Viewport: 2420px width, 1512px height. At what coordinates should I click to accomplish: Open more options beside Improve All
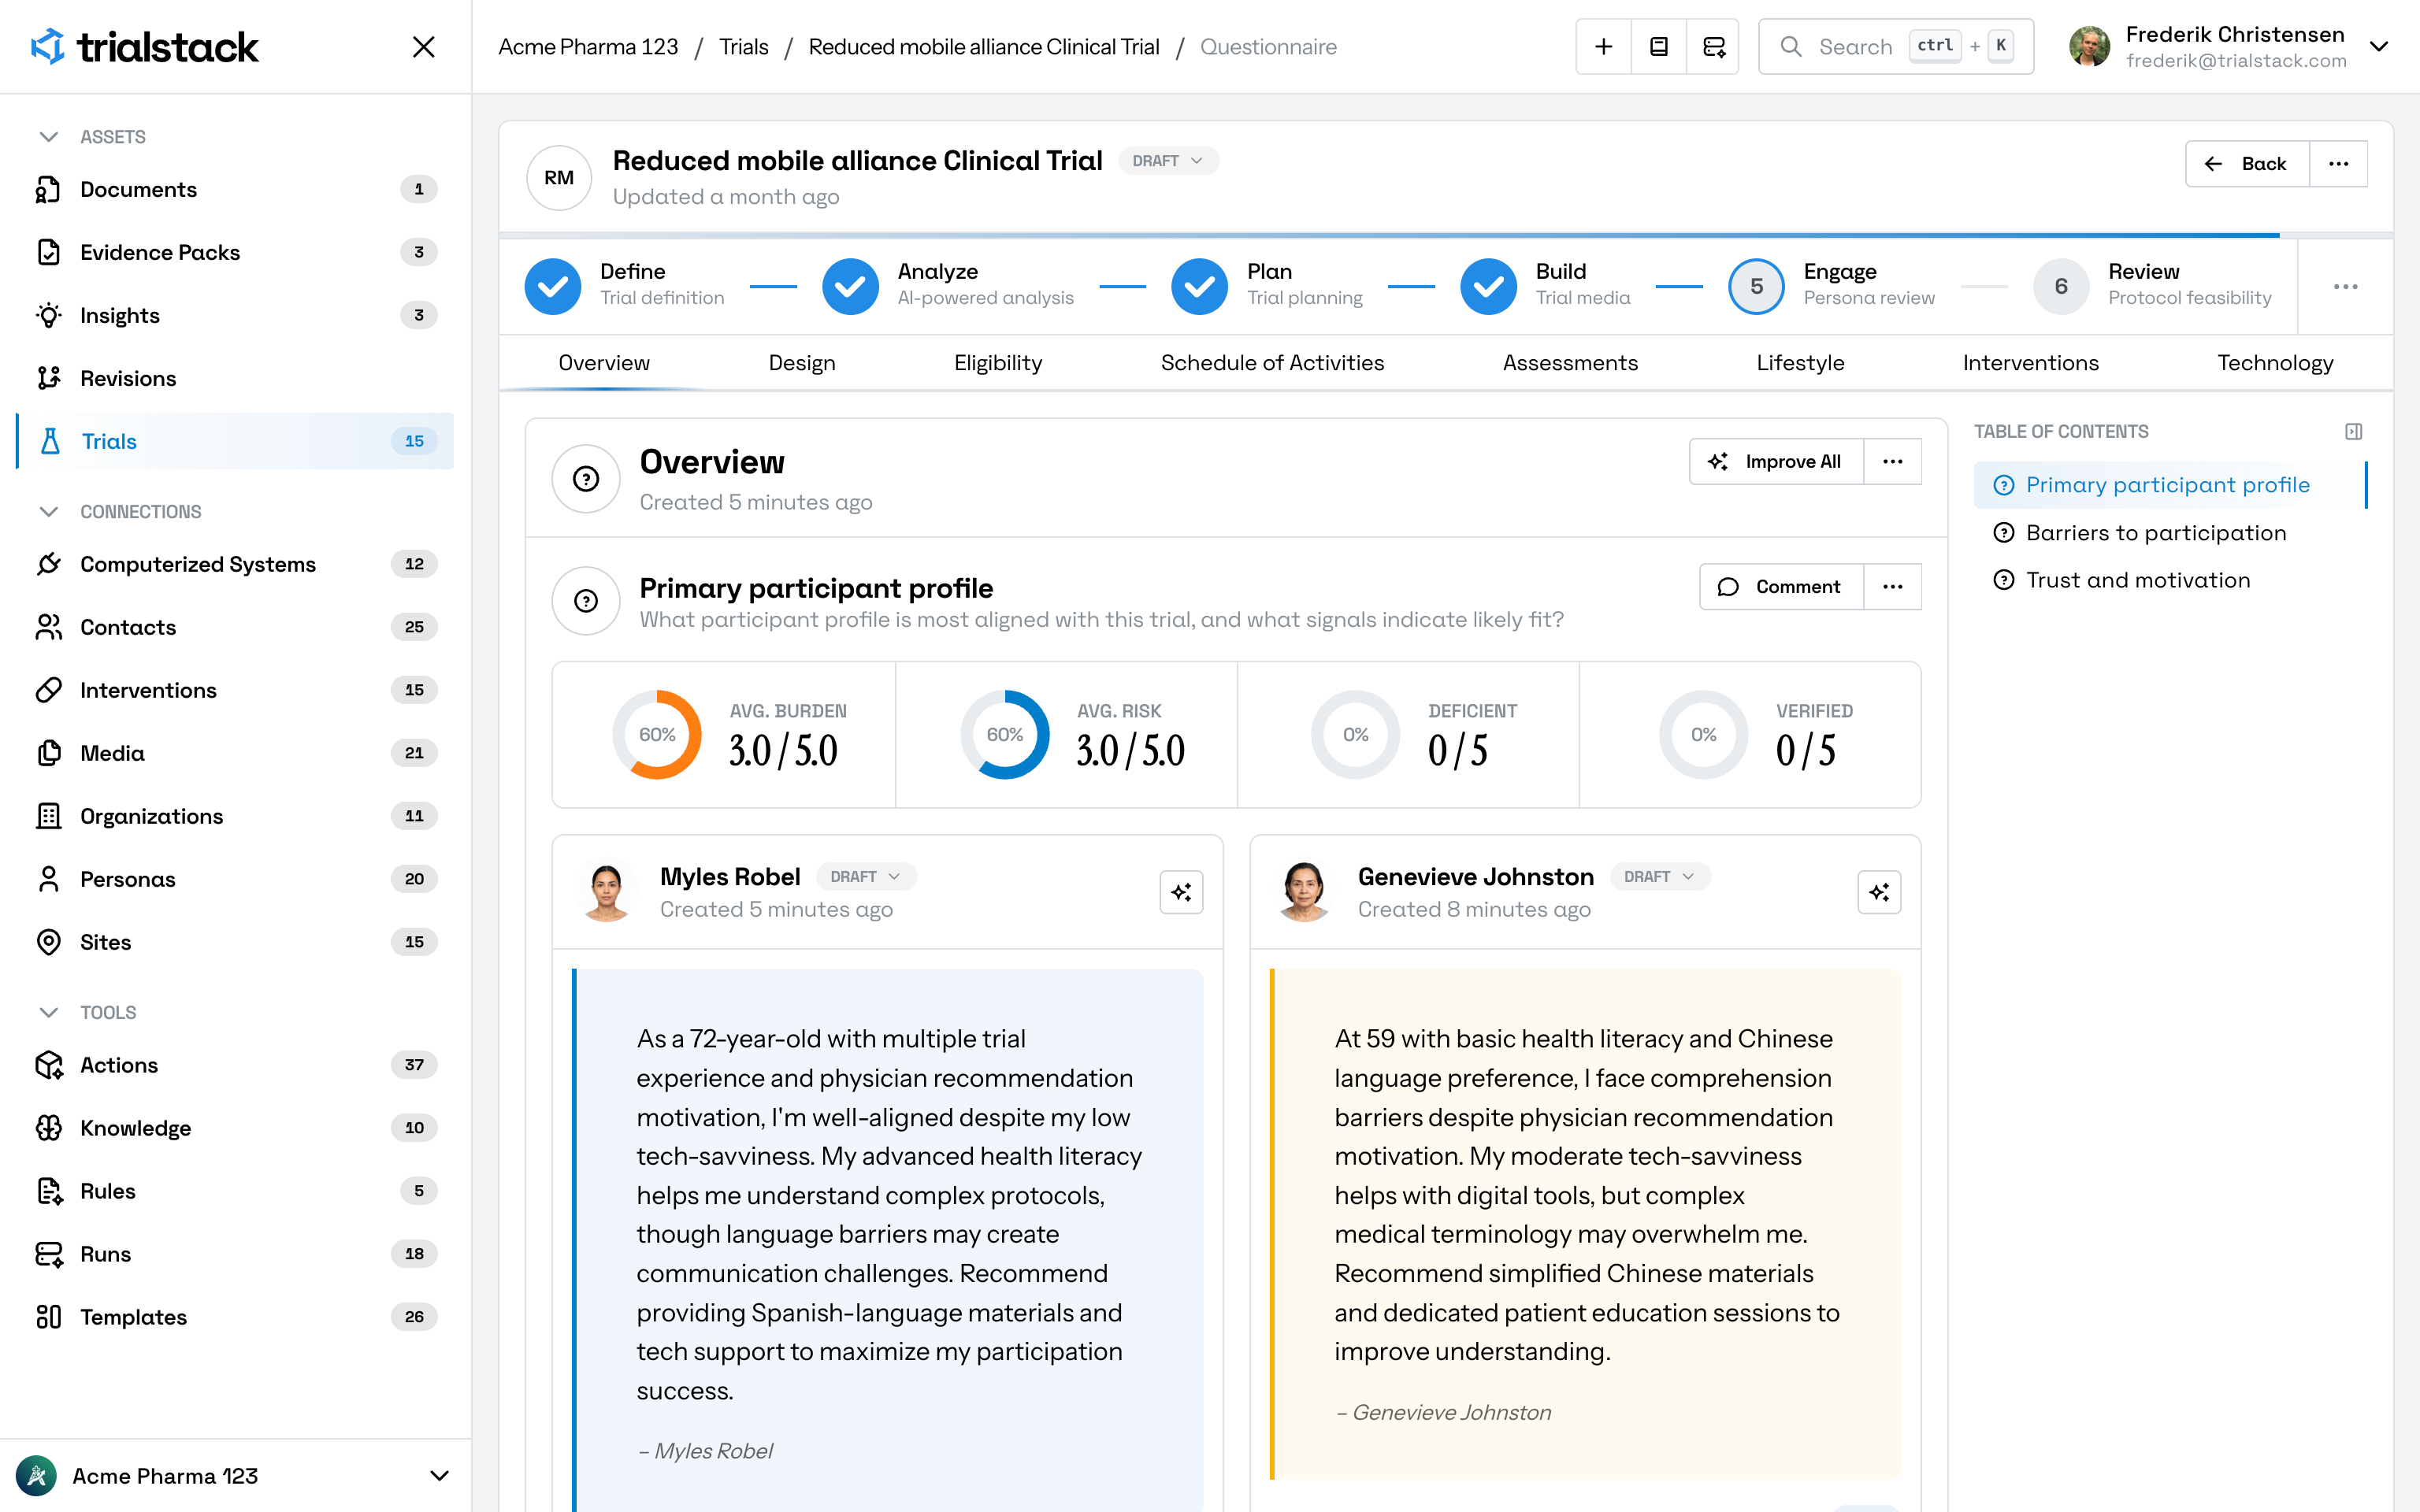(x=1892, y=462)
